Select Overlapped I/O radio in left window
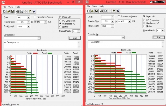Viewport: 166px width, 106px height. point(60,24)
